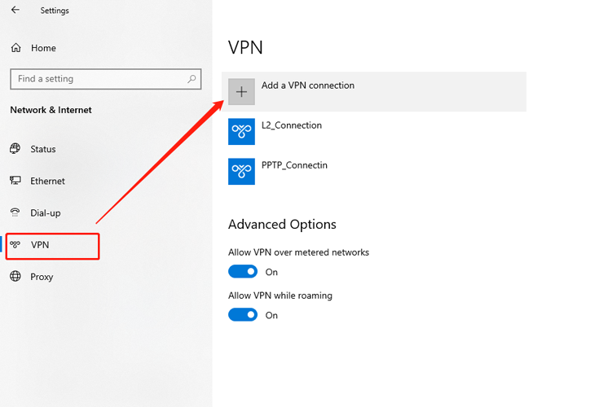Click the Find a setting field
599x407 pixels.
click(x=105, y=79)
